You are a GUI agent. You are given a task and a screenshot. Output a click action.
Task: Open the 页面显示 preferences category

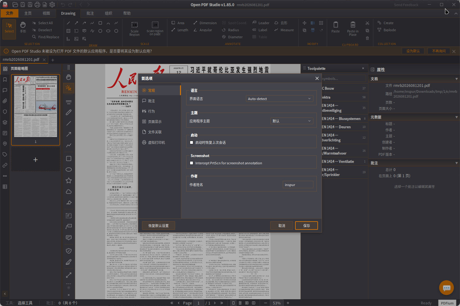coord(159,121)
